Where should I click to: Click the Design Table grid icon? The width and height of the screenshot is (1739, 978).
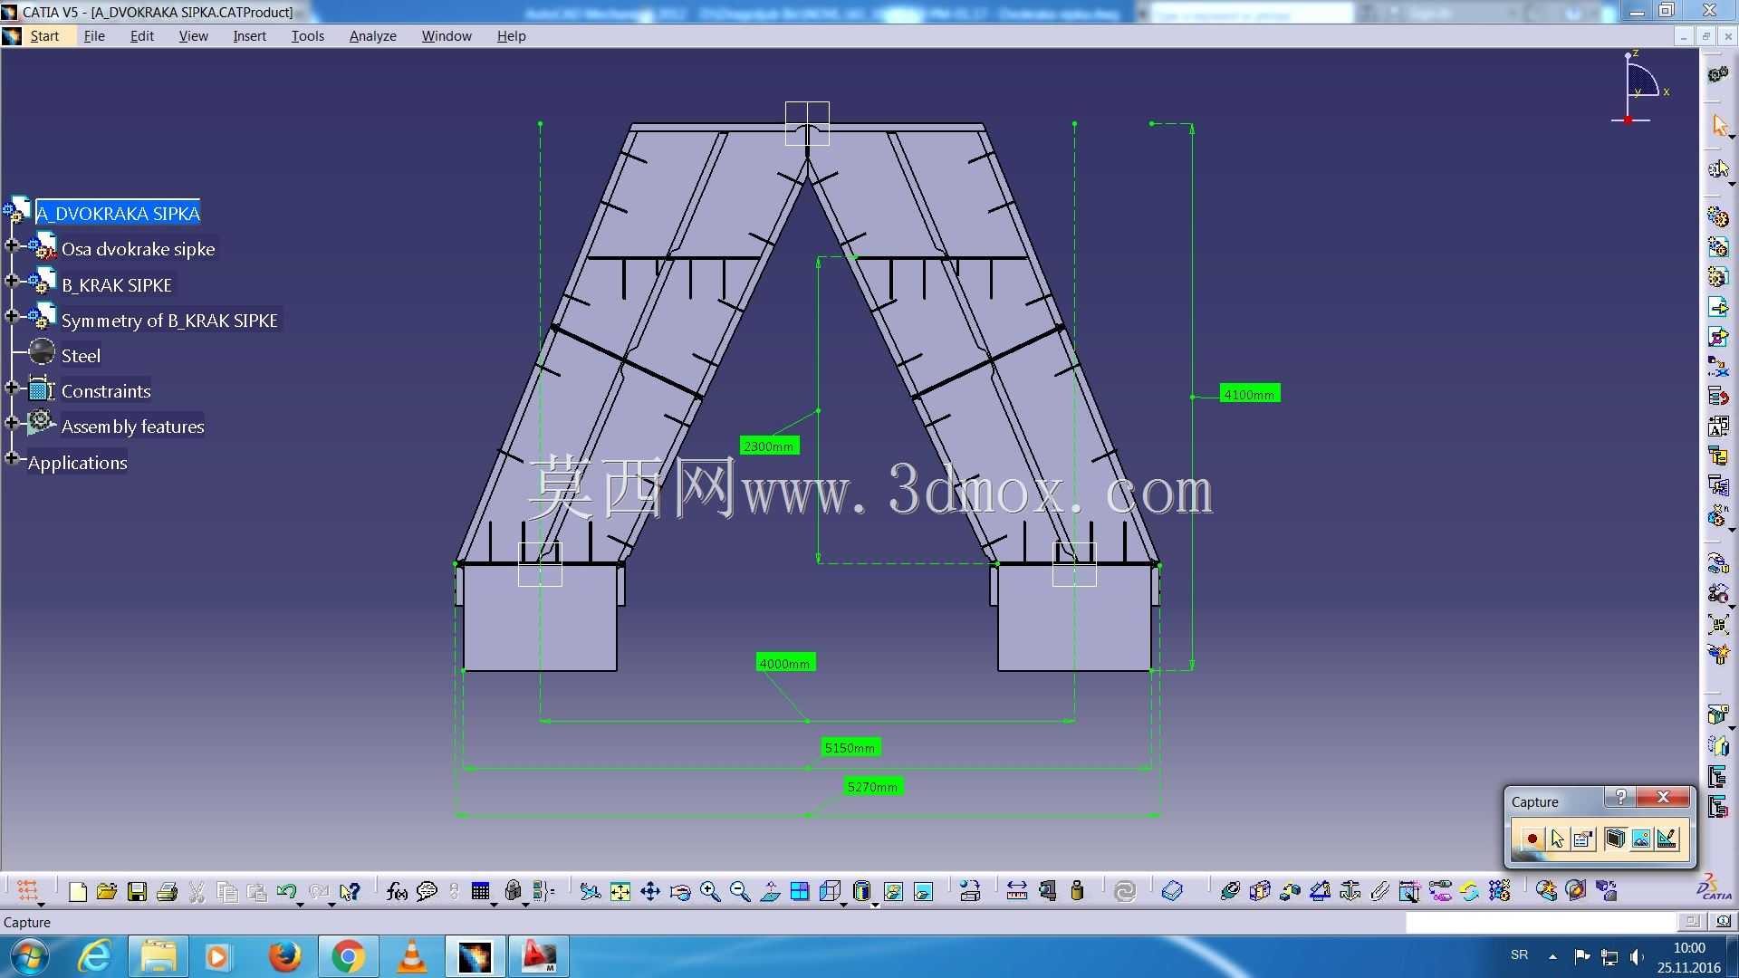point(480,892)
